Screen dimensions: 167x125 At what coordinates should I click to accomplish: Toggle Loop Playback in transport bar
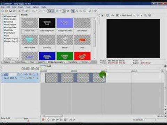(x=48, y=120)
